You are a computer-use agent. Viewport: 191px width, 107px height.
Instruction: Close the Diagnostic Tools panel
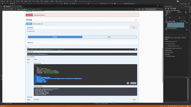(188, 7)
